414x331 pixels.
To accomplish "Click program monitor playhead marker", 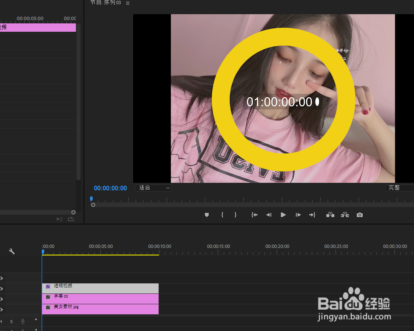I will (x=91, y=199).
